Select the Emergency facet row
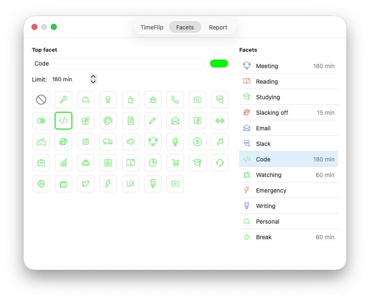Viewport: 370px width, 301px height. 288,190
